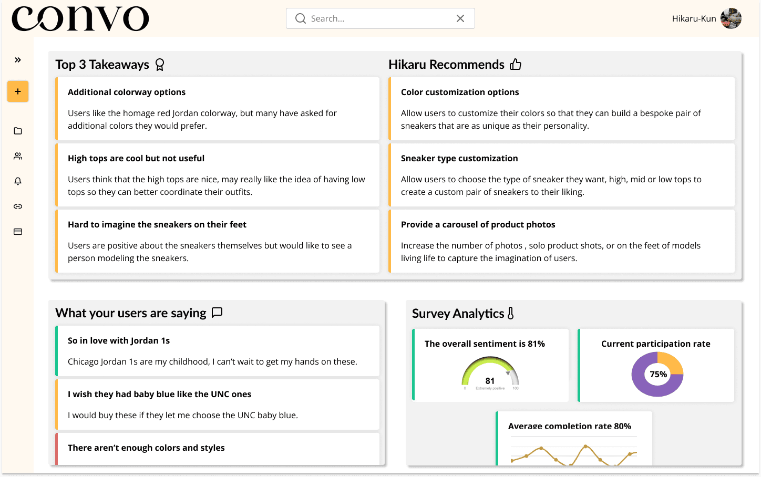The image size is (761, 477).
Task: Click the thermometer icon beside Survey Analytics
Action: coord(511,313)
